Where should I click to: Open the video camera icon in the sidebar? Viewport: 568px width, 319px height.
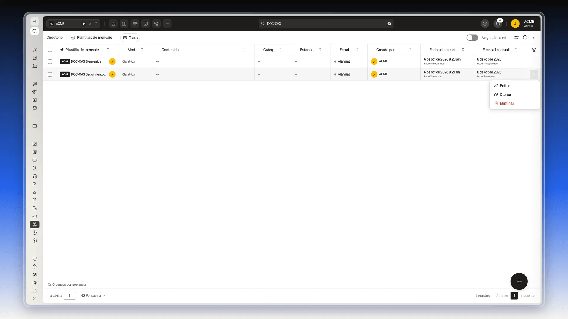point(35,160)
